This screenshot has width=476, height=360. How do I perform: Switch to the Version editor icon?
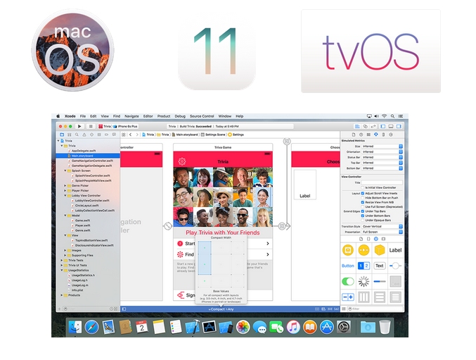point(373,126)
